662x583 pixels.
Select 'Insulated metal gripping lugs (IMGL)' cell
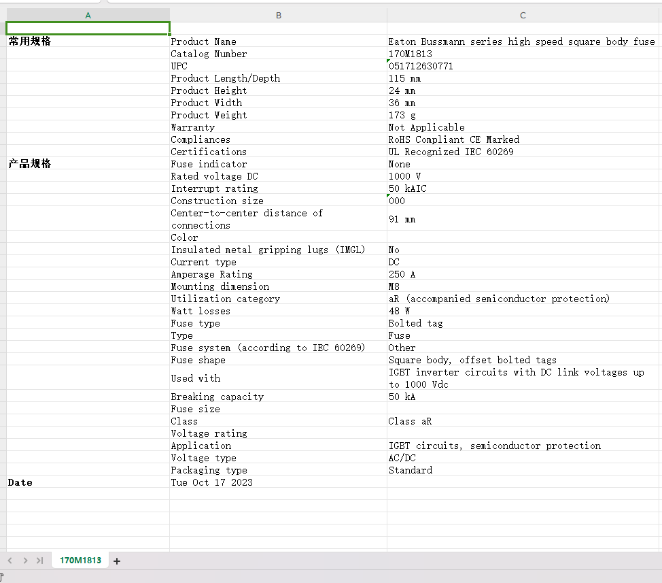278,249
